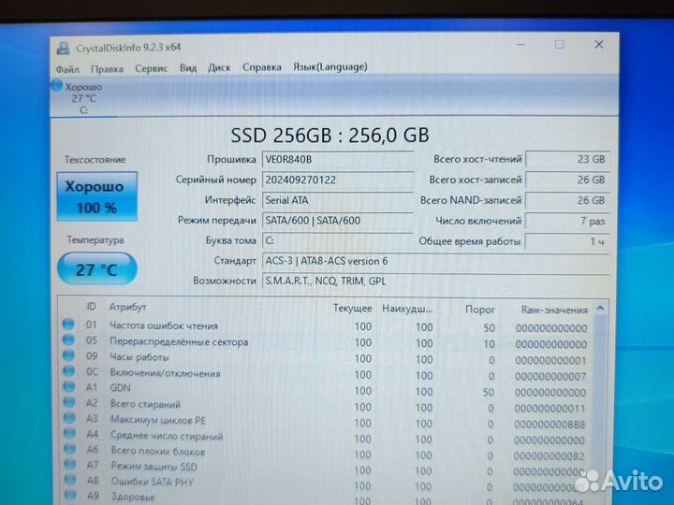
Task: Click the Число включений value 7 раз
Action: click(567, 221)
